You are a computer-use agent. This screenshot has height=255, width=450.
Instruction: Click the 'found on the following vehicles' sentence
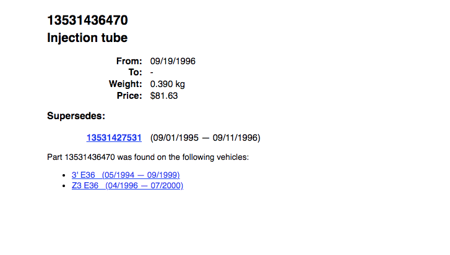pos(148,157)
